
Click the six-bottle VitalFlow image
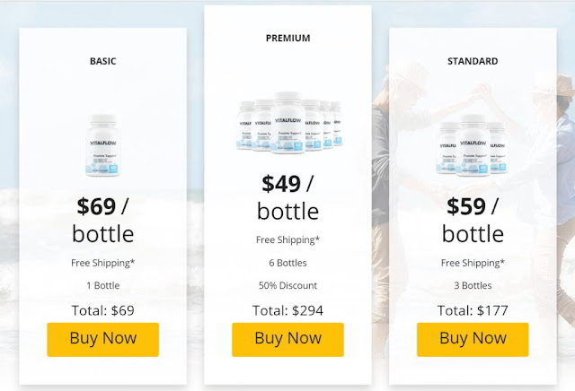click(289, 122)
